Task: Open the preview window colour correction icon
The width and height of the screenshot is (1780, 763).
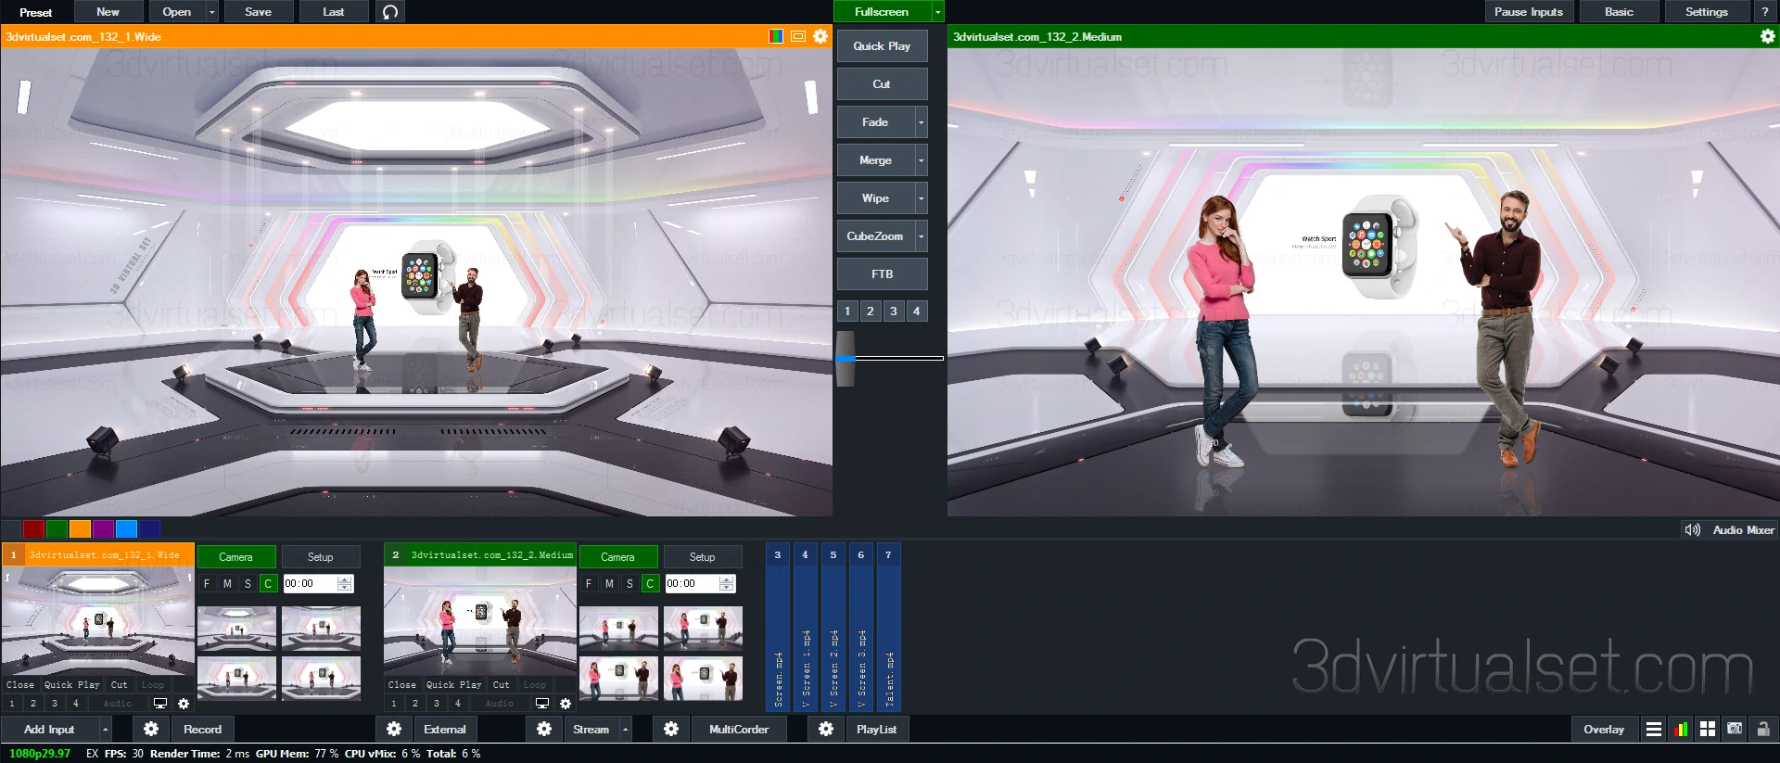Action: pyautogui.click(x=776, y=36)
